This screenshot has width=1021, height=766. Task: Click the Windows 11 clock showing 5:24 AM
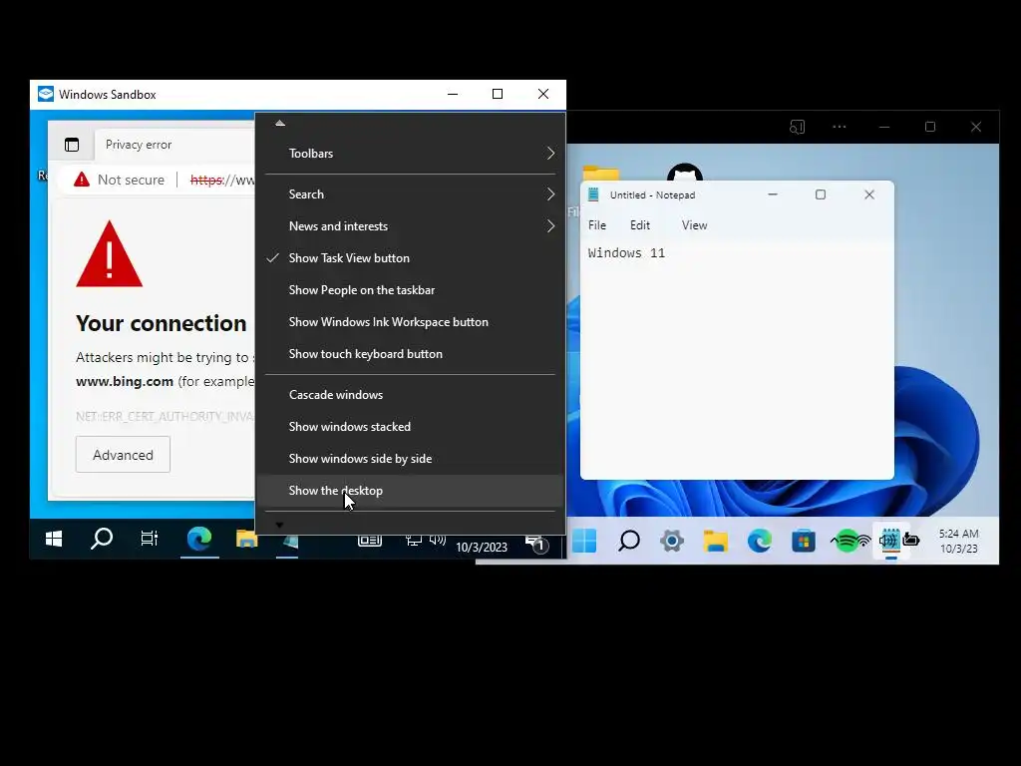coord(958,533)
